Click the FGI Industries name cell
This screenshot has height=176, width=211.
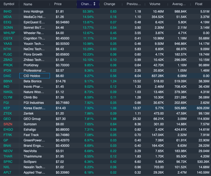pos(34,103)
